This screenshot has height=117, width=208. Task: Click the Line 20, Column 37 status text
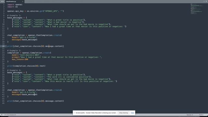(10, 115)
